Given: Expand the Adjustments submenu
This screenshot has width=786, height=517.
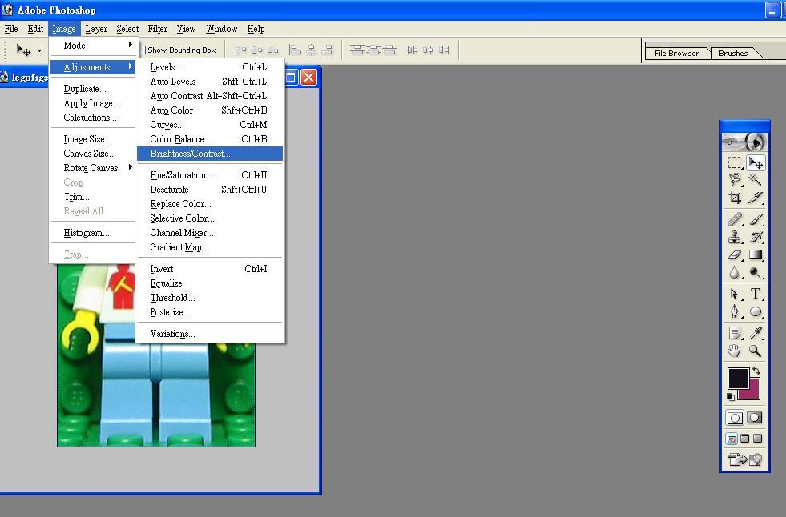Looking at the screenshot, I should [93, 67].
